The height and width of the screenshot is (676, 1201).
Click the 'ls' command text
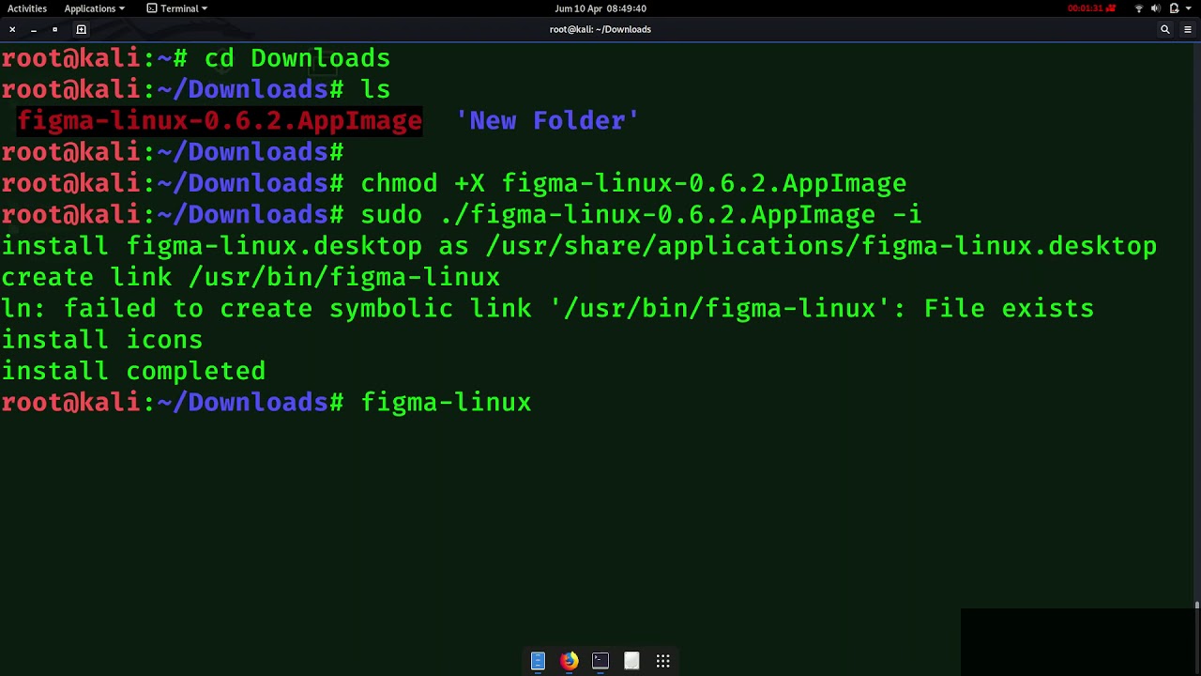[x=375, y=89]
